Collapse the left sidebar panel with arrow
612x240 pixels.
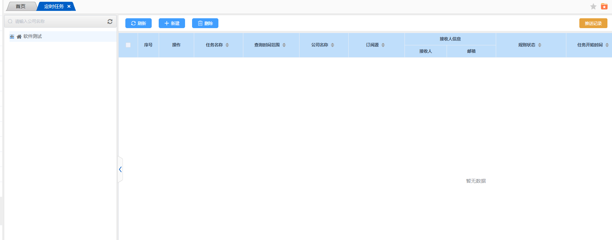[x=120, y=169]
